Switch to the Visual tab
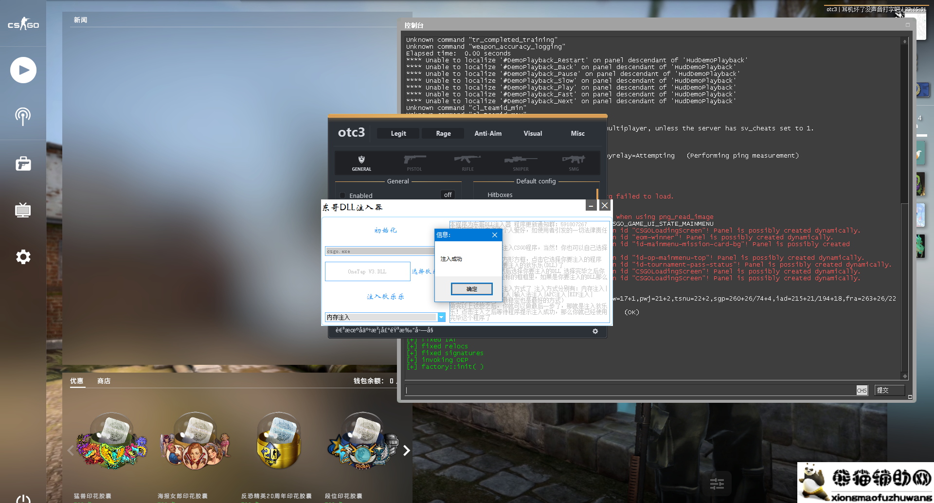The image size is (934, 503). [x=533, y=133]
